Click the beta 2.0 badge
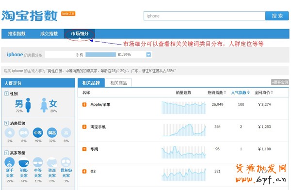This screenshot has height=190, width=291. click(68, 14)
